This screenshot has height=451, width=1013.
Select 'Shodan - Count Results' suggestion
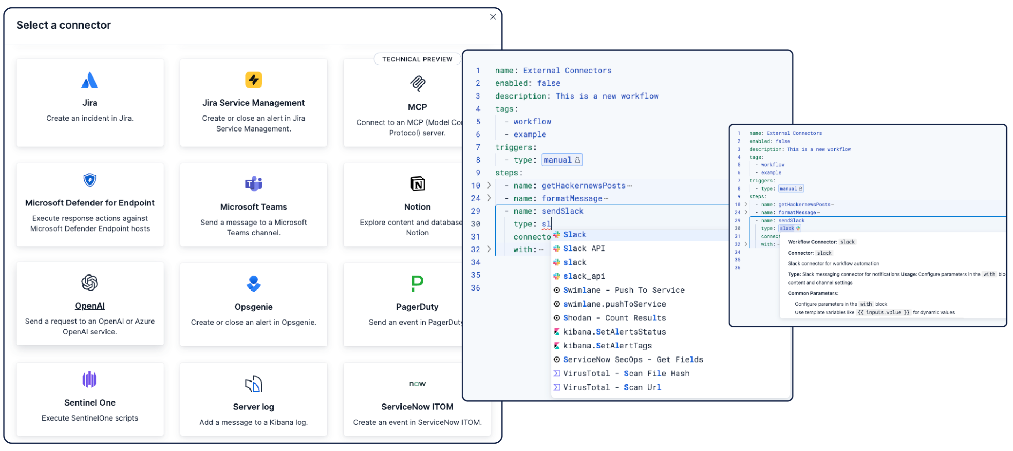[614, 318]
